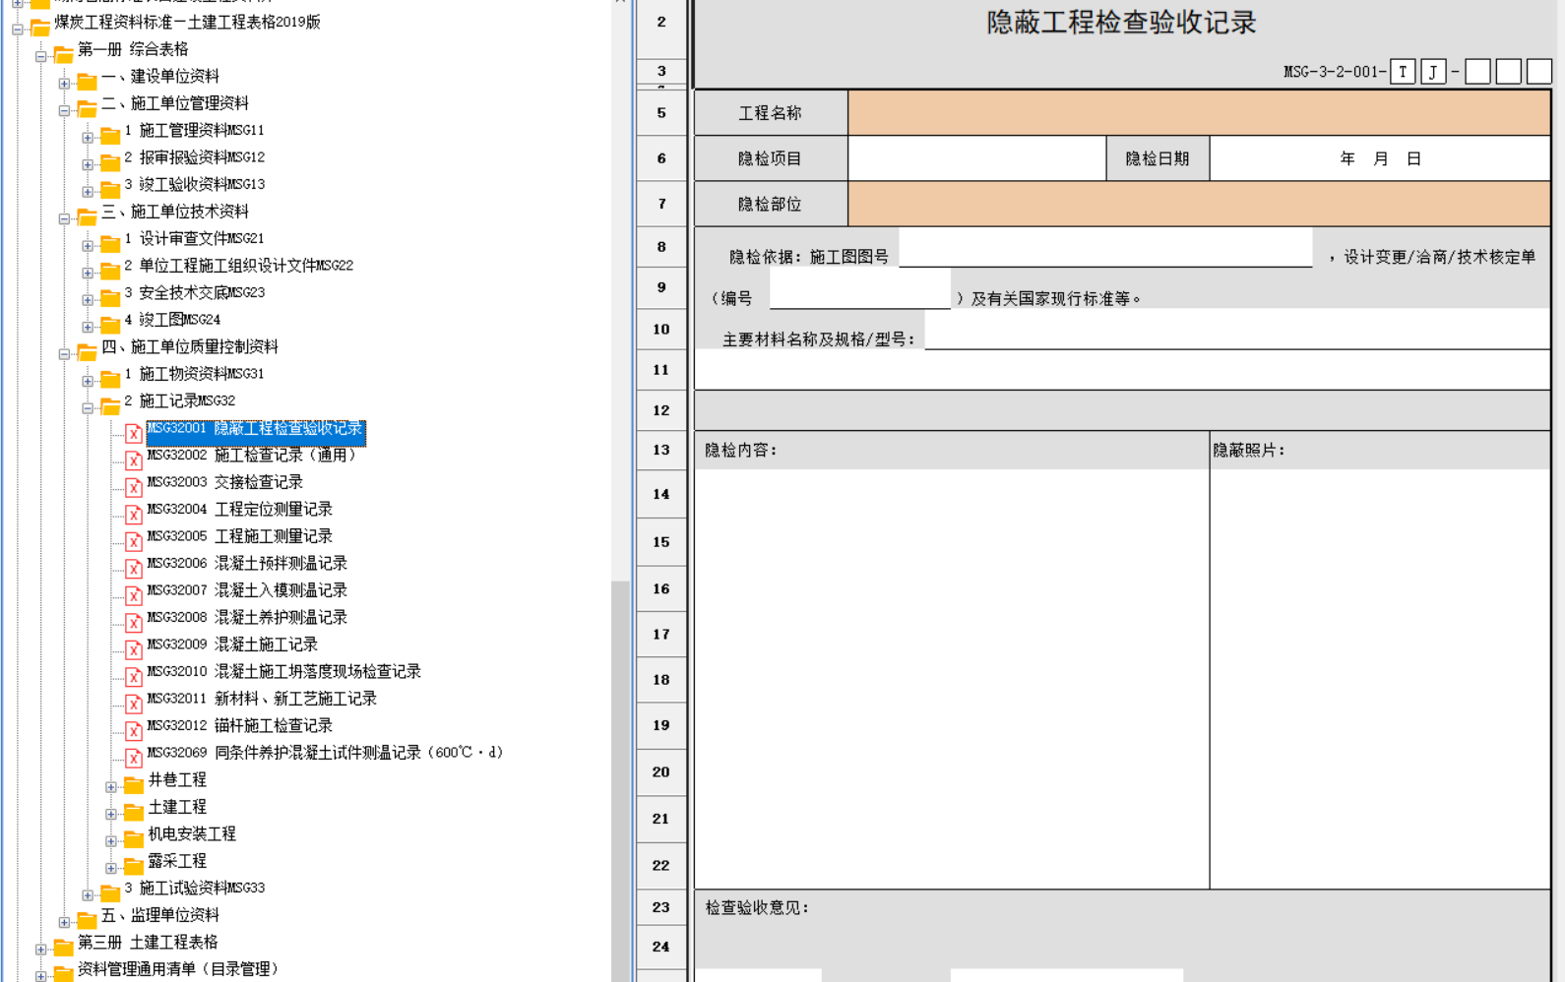Click the orange 工程名称 input cell
Screen dimensions: 1565x982
point(1198,113)
